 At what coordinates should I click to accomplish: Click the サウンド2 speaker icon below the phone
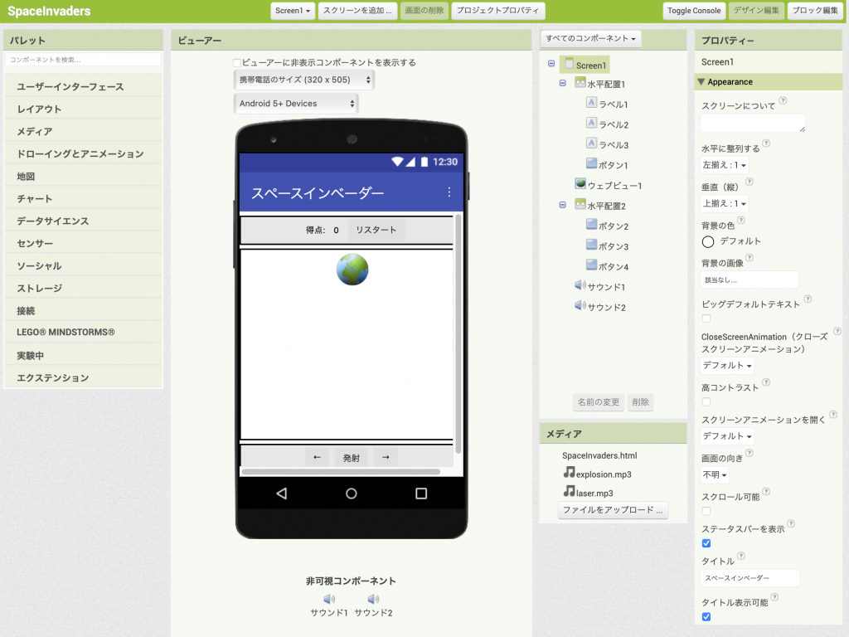click(373, 599)
